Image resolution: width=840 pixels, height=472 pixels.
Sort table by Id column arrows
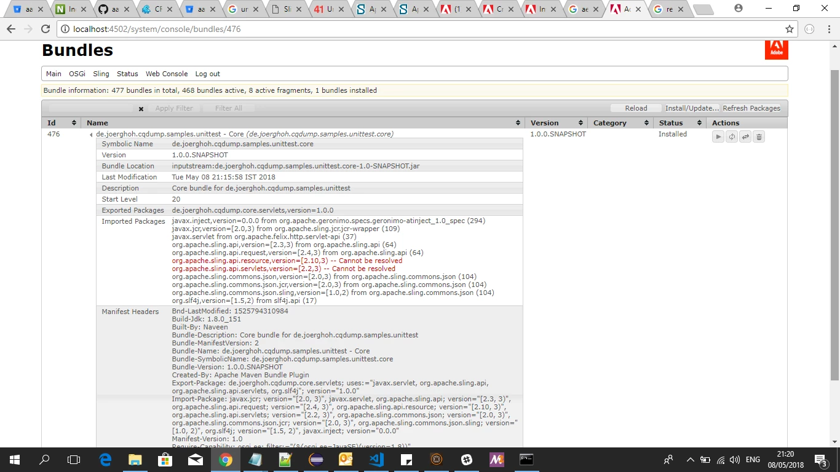[x=74, y=123]
